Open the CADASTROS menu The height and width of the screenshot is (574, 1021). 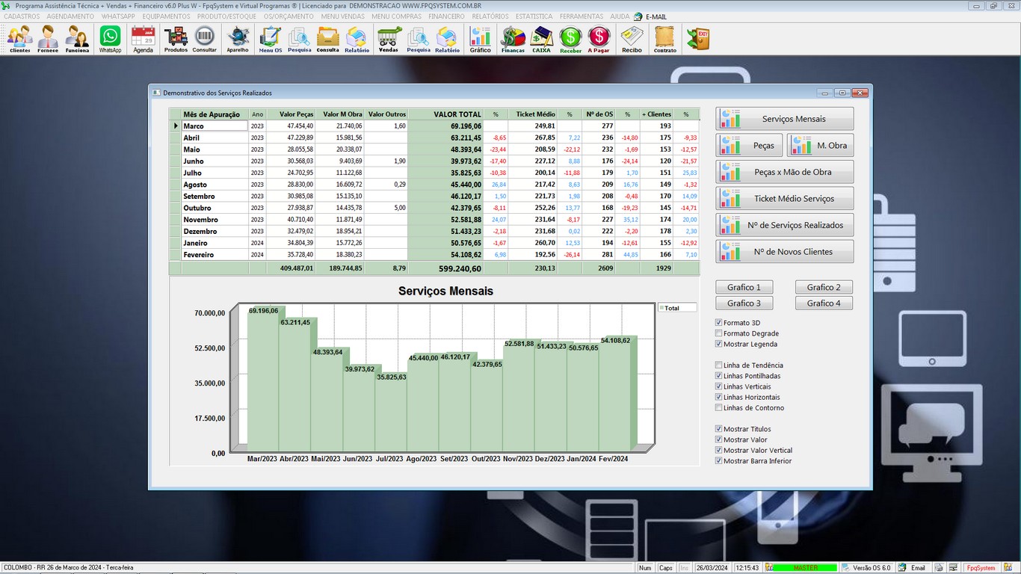(22, 16)
